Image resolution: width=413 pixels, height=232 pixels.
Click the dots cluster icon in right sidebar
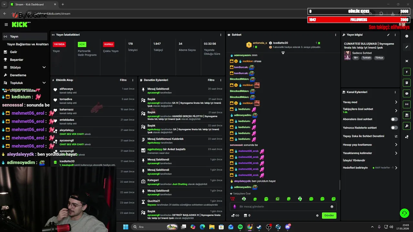point(407,137)
